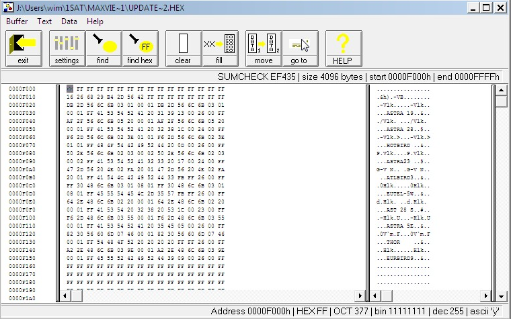Click address label 0000F0B0

(x=22, y=178)
